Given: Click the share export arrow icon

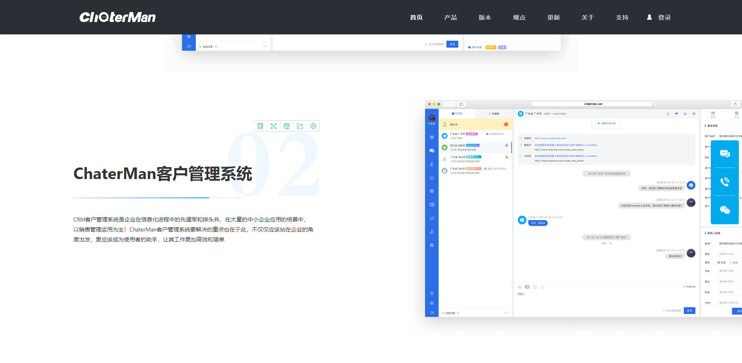Looking at the screenshot, I should click(300, 126).
